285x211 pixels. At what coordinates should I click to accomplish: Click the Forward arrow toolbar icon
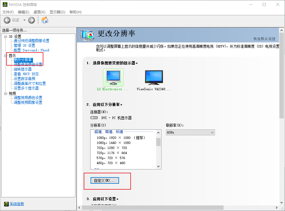pyautogui.click(x=31, y=20)
